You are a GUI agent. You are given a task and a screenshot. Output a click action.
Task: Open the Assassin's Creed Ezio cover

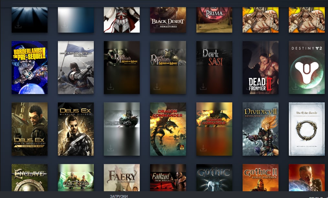[122, 20]
